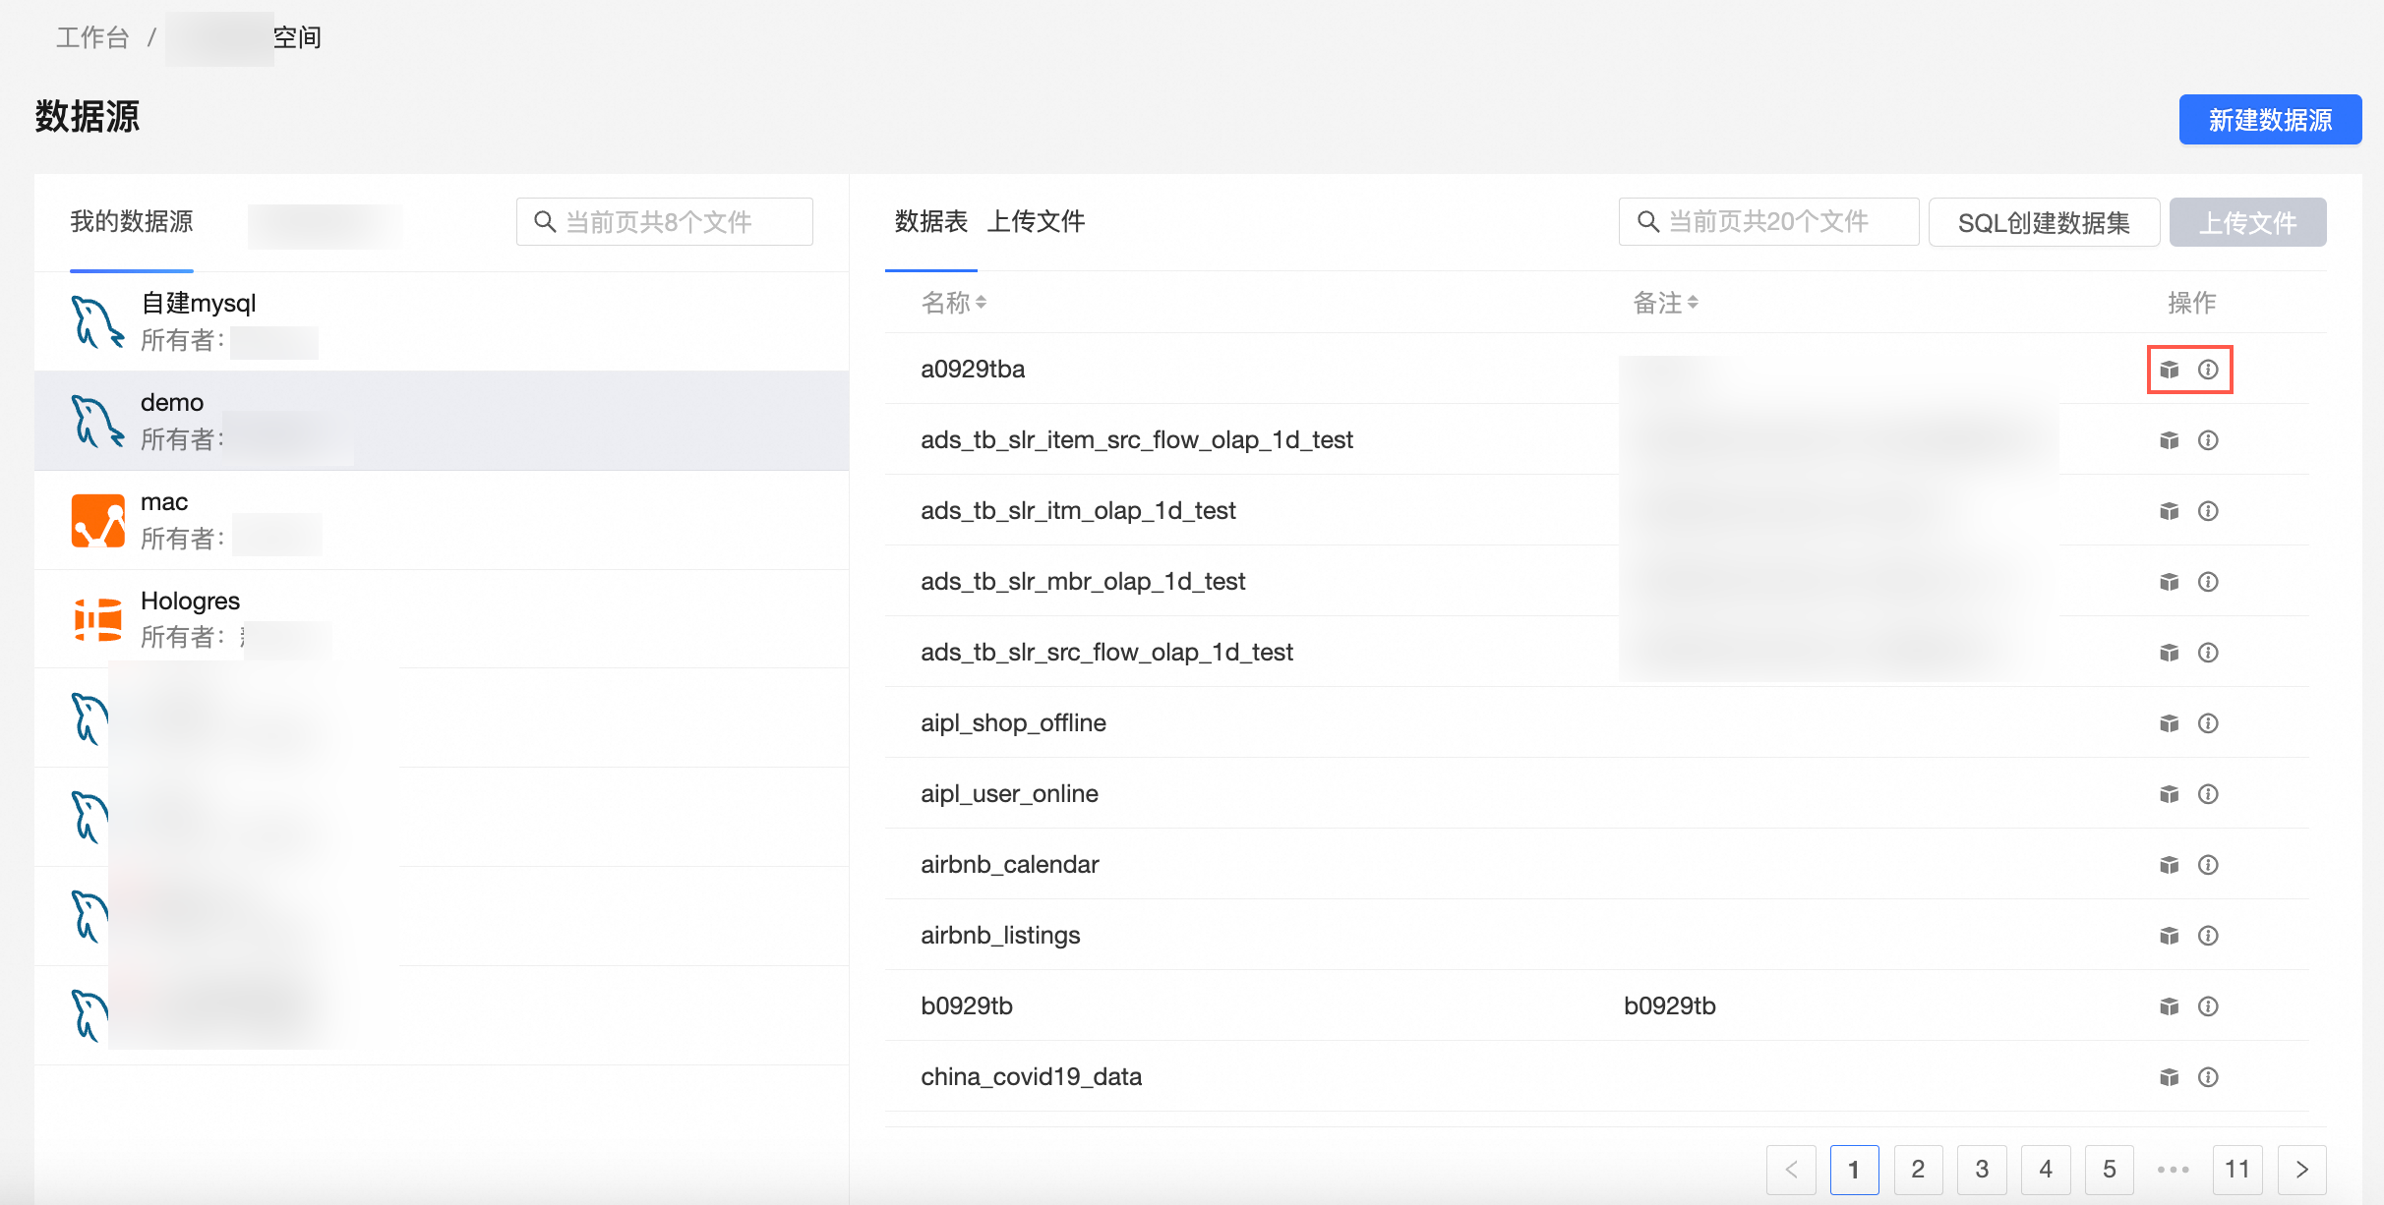Select 我的数据源 tab

(132, 222)
